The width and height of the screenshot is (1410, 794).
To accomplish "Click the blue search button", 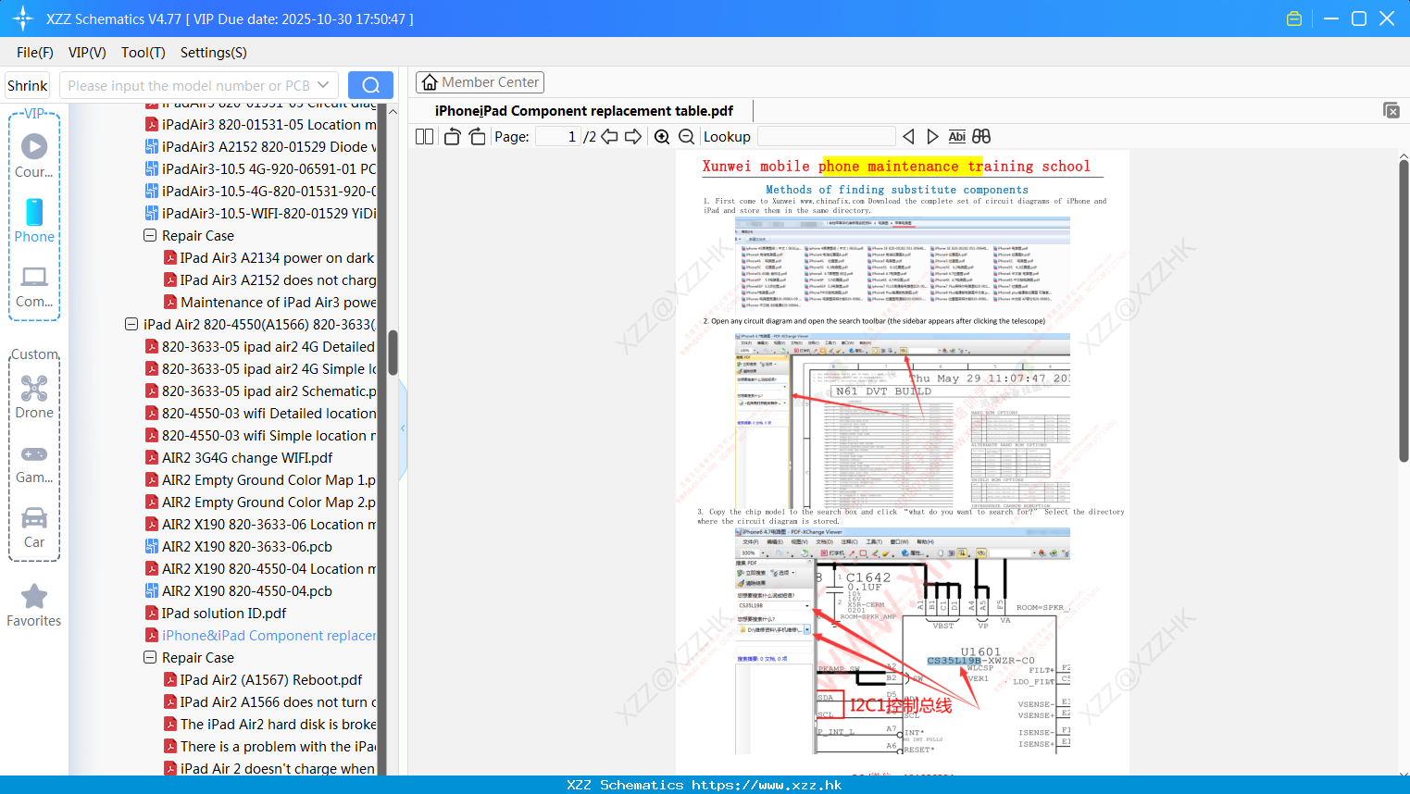I will [370, 85].
